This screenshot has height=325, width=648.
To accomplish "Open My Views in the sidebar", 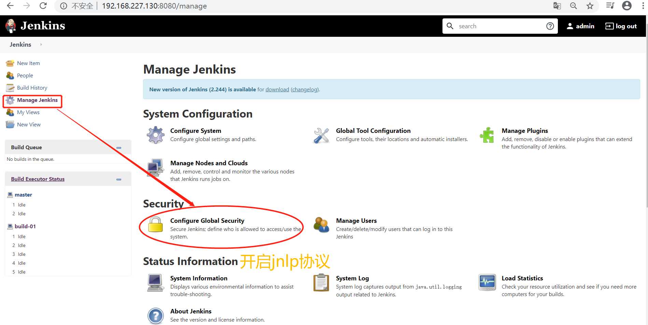I will [28, 112].
